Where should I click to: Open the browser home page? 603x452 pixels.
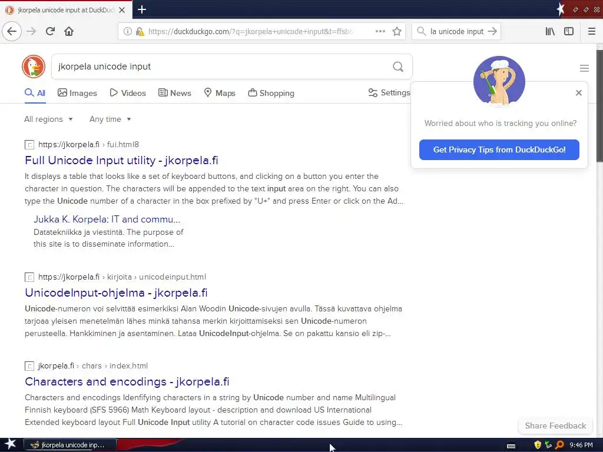pyautogui.click(x=69, y=31)
